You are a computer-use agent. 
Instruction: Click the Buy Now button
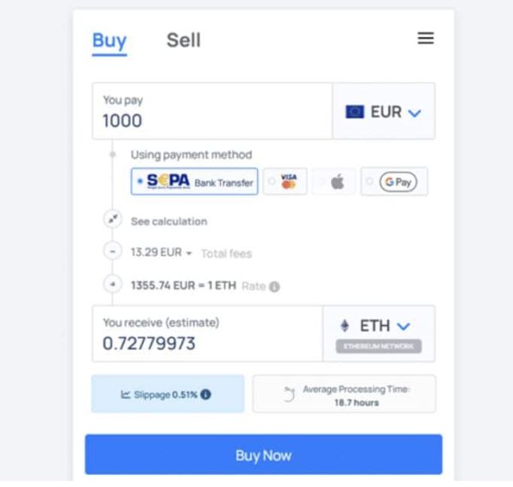(263, 455)
